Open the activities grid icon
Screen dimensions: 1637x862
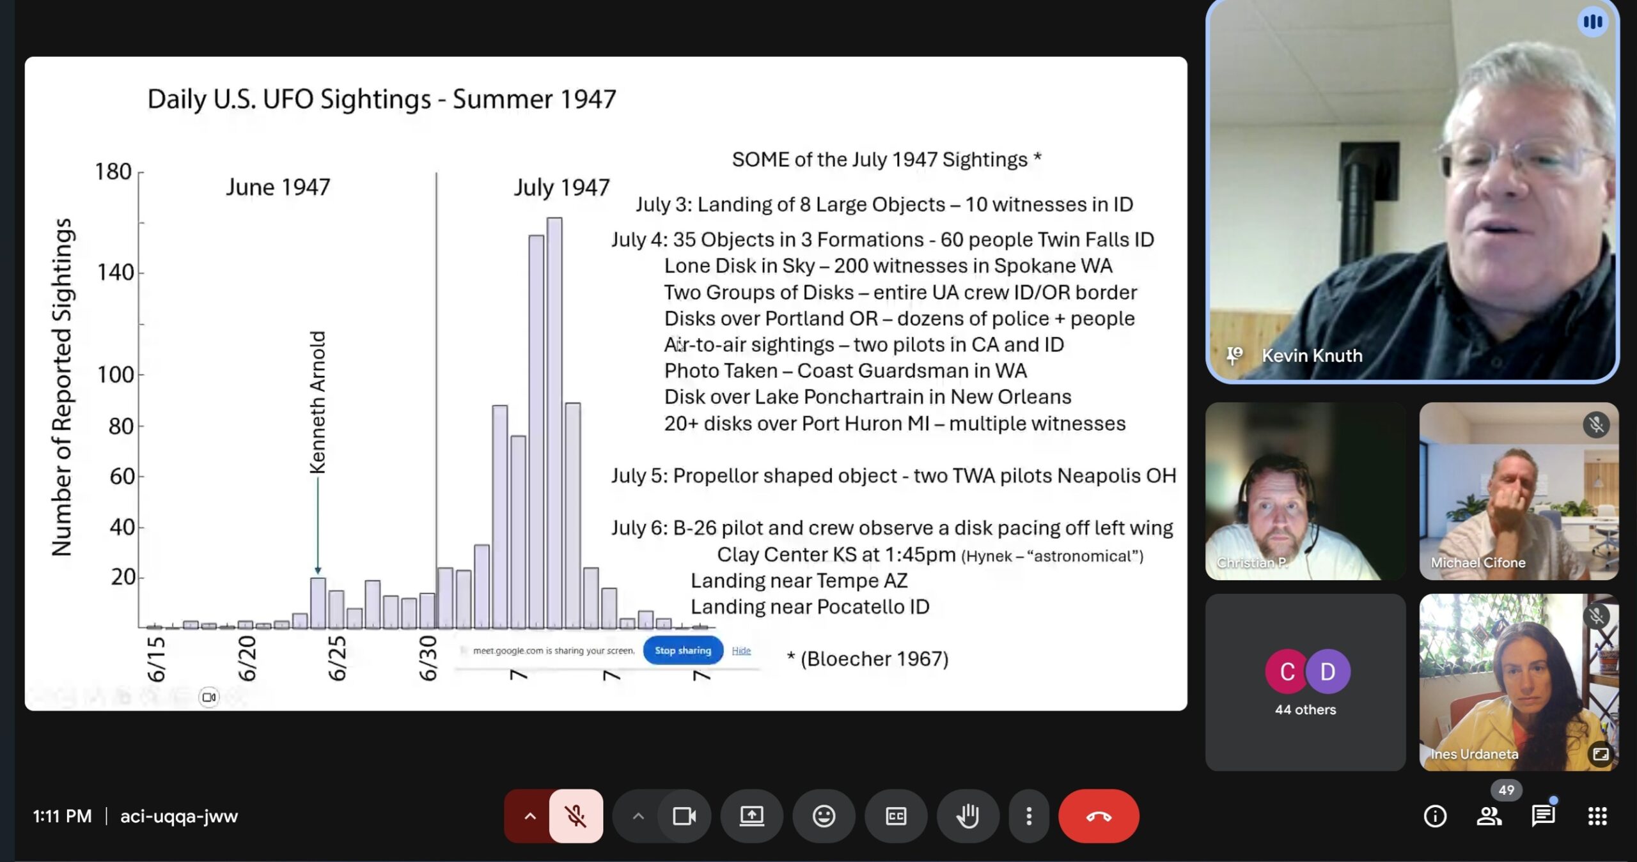click(x=1597, y=816)
